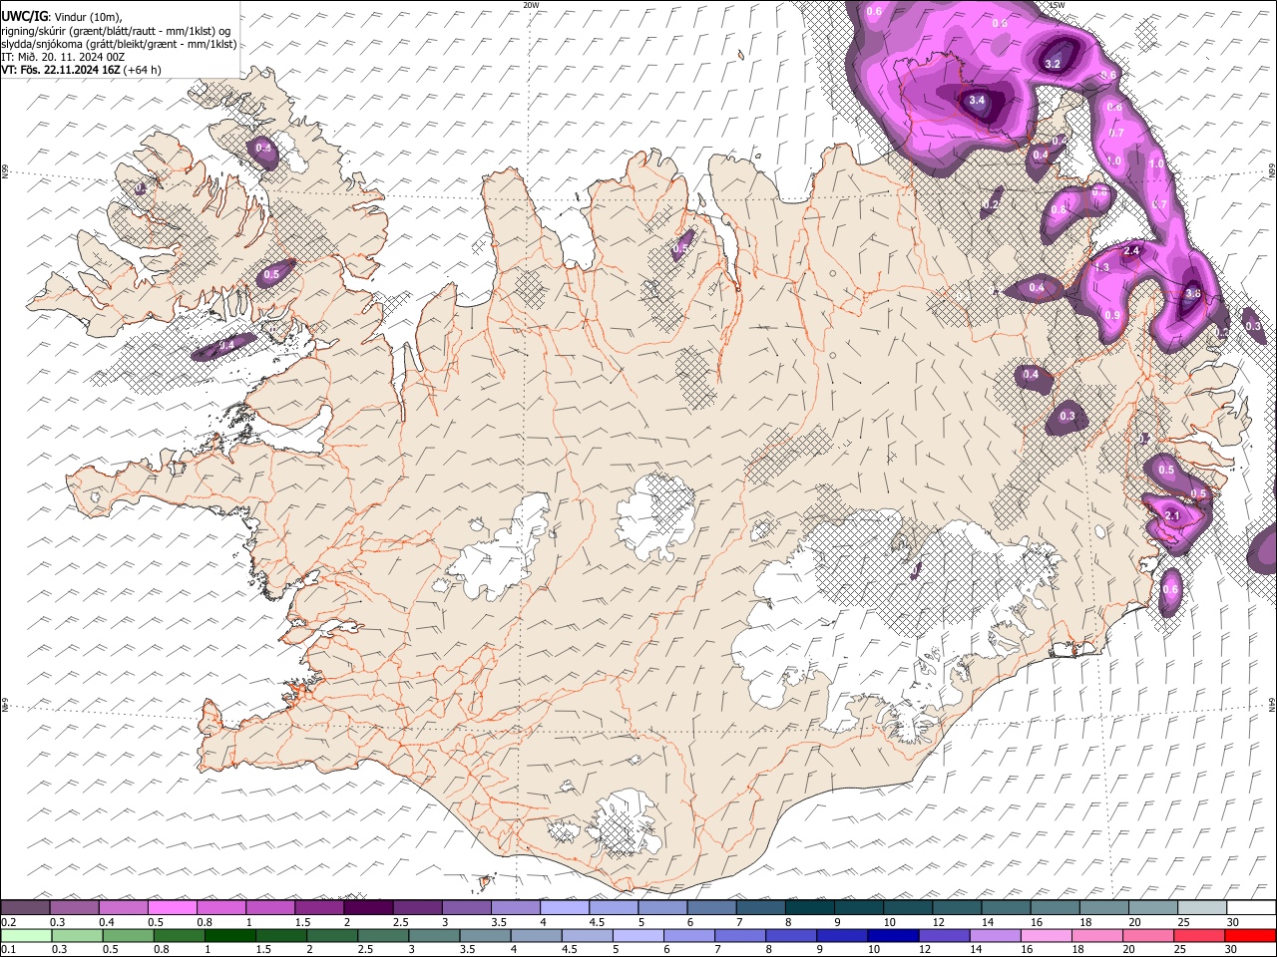Click the 25–30 light grey swatch, top legend row
The height and width of the screenshot is (957, 1277).
pos(1201,907)
